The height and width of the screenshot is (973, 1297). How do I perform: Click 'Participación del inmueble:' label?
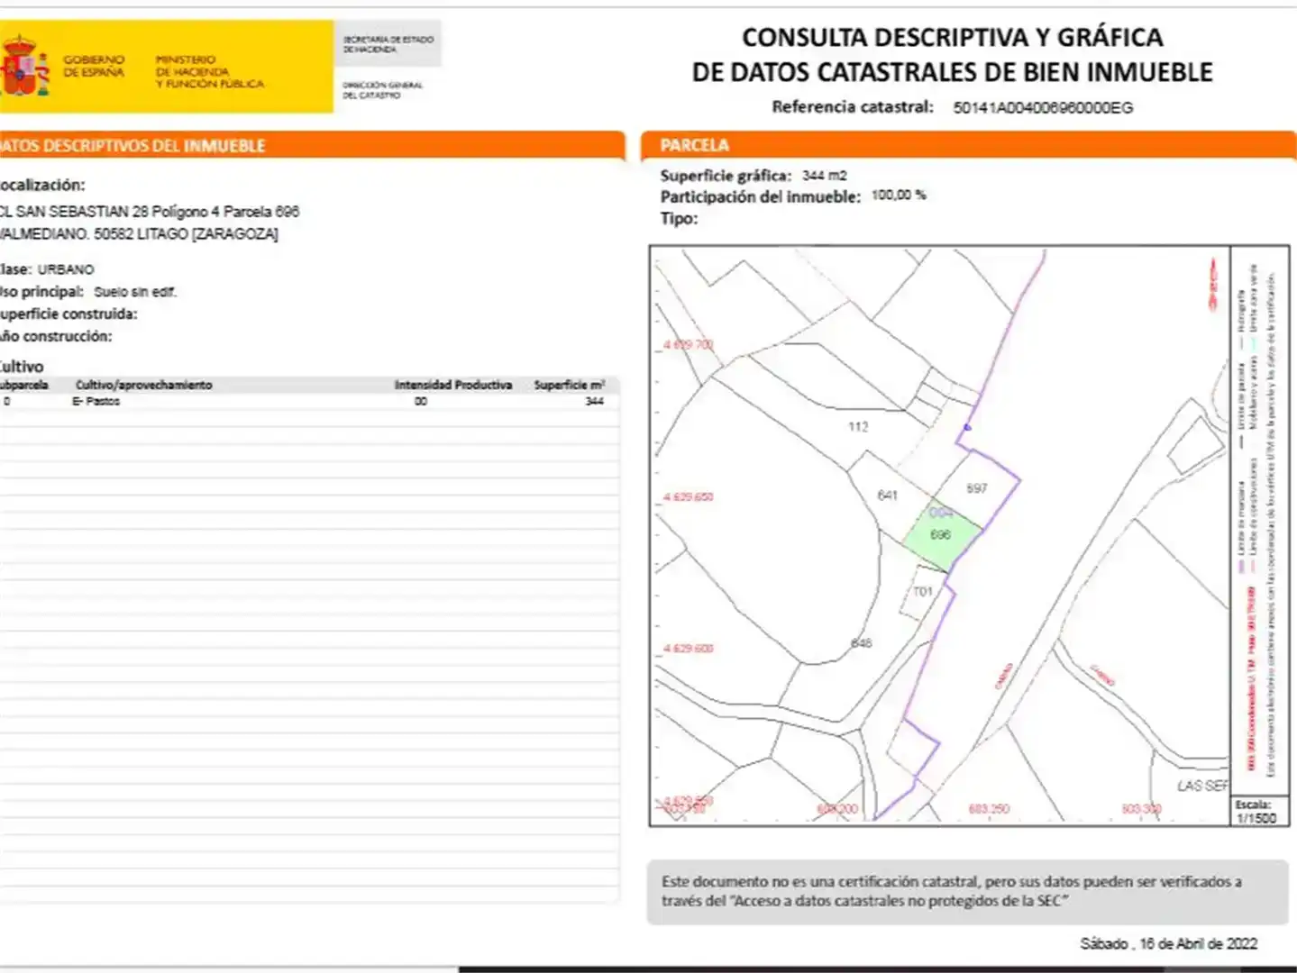[760, 196]
